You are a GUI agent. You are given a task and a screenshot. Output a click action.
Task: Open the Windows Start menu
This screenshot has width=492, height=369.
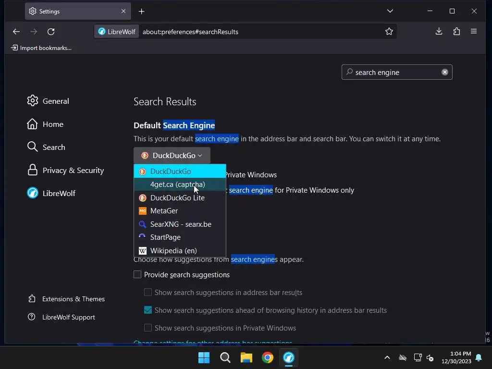tap(204, 357)
